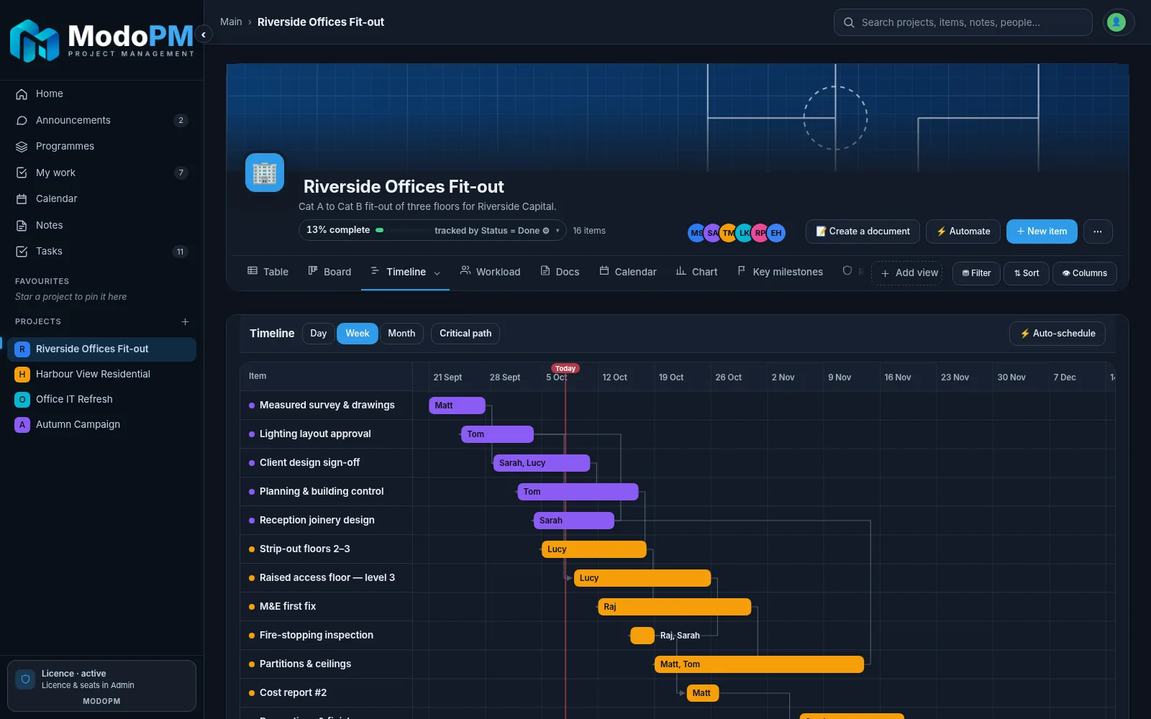Open the Chart view tab

point(696,272)
